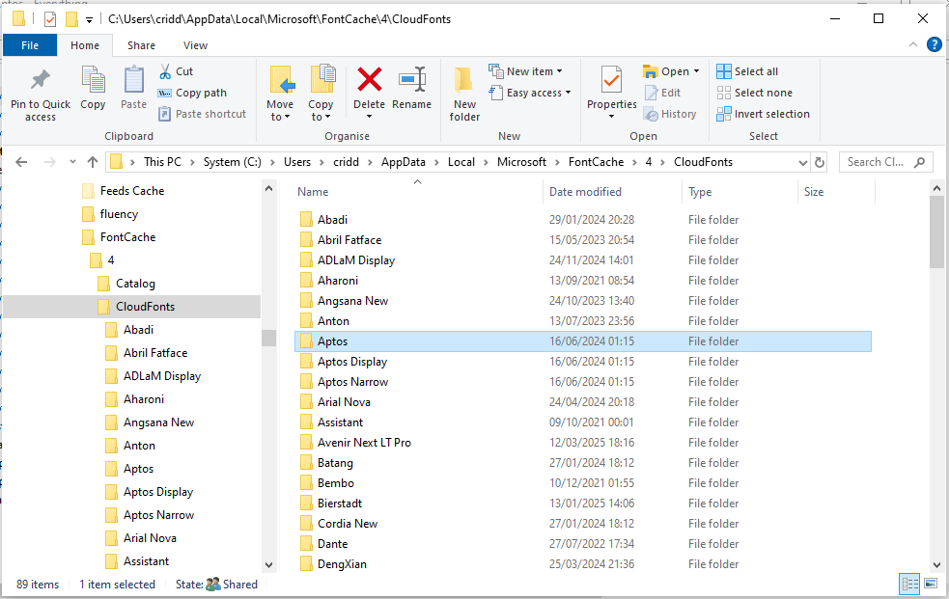Open the File menu tab
This screenshot has height=599, width=949.
[x=30, y=45]
